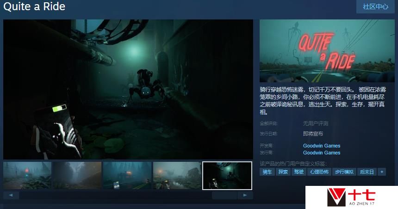Select the third thumbnail with orange glow
Viewport: 398px width, 209px height.
[x=127, y=176]
